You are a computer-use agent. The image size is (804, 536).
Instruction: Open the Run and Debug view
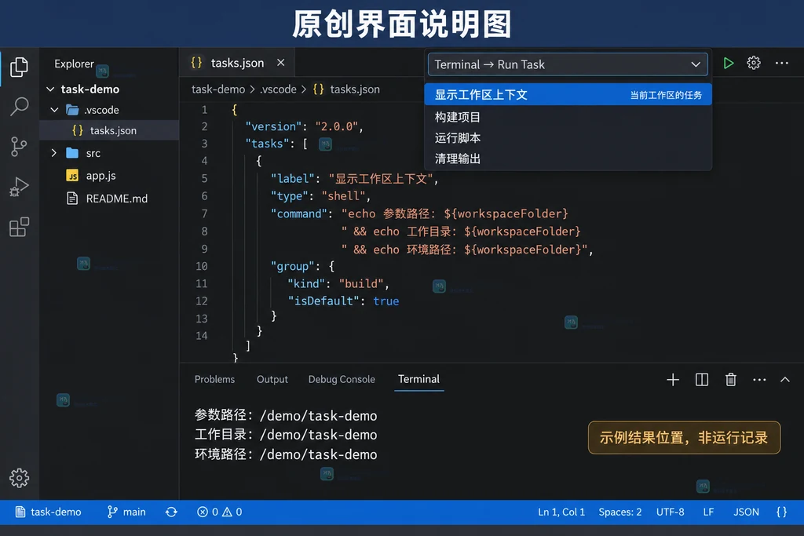coord(19,187)
